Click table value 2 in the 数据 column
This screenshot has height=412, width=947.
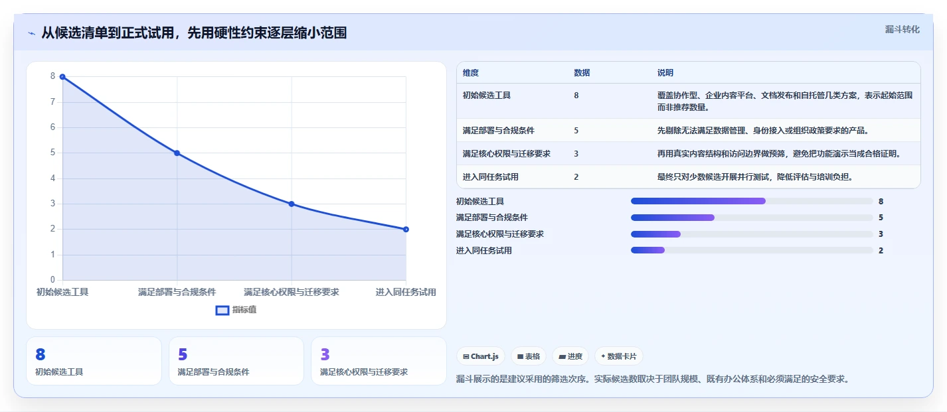576,177
